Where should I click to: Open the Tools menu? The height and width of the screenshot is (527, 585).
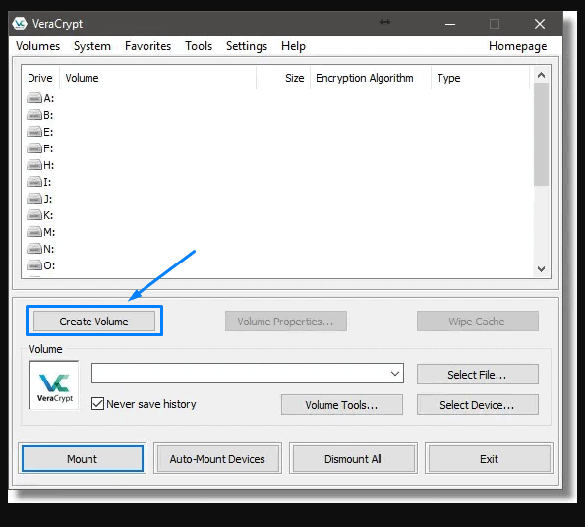coord(199,46)
